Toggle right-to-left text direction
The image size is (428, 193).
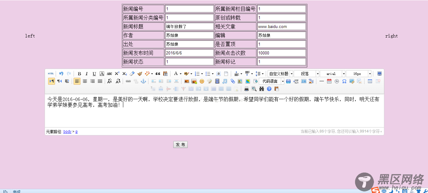tap(59, 81)
